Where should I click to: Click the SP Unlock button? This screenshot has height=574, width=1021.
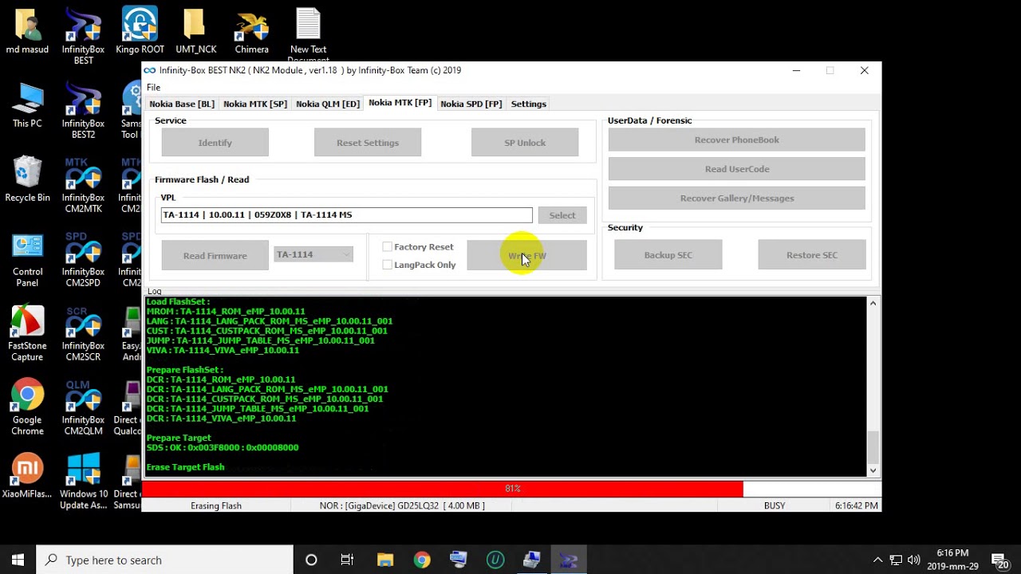coord(525,143)
